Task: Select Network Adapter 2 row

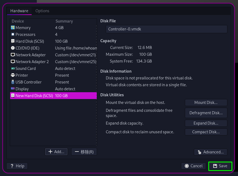Action: 32,62
